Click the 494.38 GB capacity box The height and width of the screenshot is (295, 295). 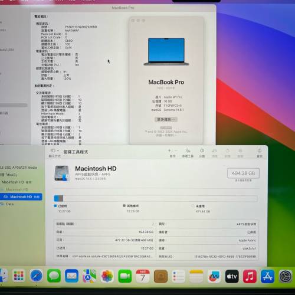[x=243, y=173]
